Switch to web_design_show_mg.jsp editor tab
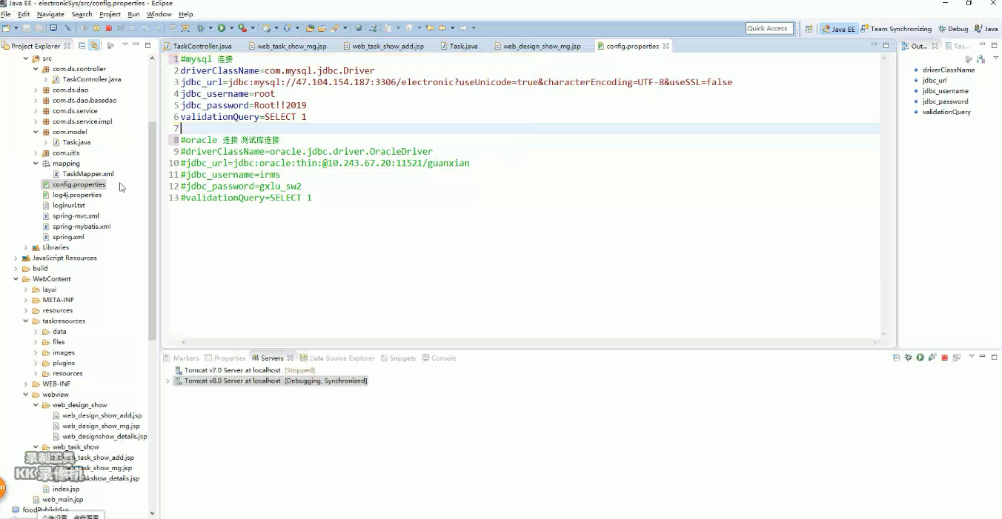This screenshot has width=1002, height=519. tap(536, 46)
